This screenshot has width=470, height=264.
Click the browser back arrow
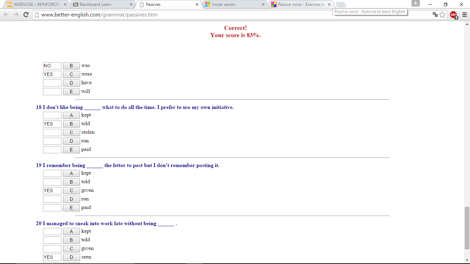(x=6, y=14)
